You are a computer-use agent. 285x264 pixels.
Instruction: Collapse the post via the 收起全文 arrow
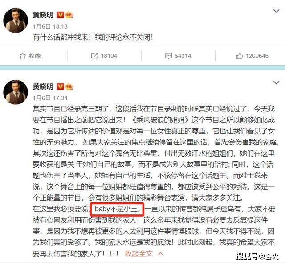[x=161, y=254]
